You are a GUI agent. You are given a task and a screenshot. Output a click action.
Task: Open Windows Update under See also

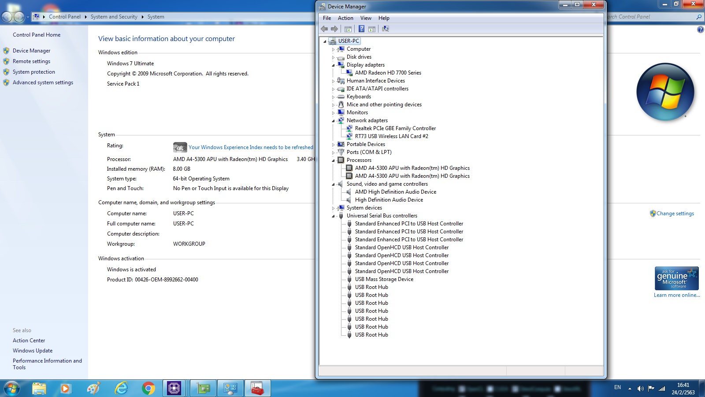coord(33,351)
